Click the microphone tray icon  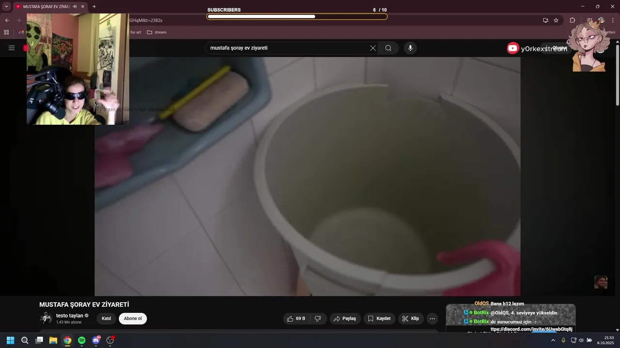pyautogui.click(x=563, y=340)
